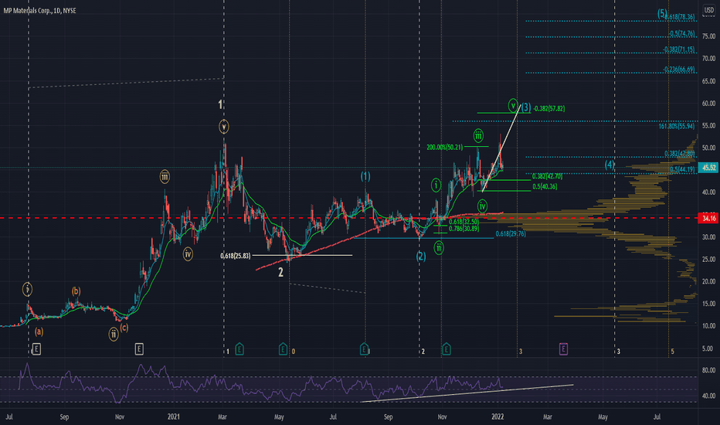Click the -0.236(66.69) Fibonacci label
Image resolution: width=720 pixels, height=425 pixels.
[679, 70]
